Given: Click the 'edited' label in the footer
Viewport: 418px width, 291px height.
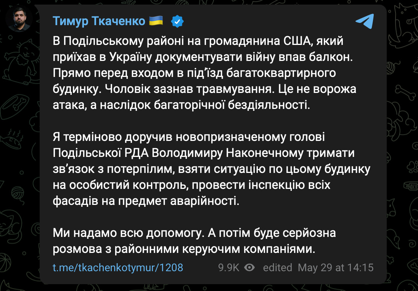Looking at the screenshot, I should 278,267.
